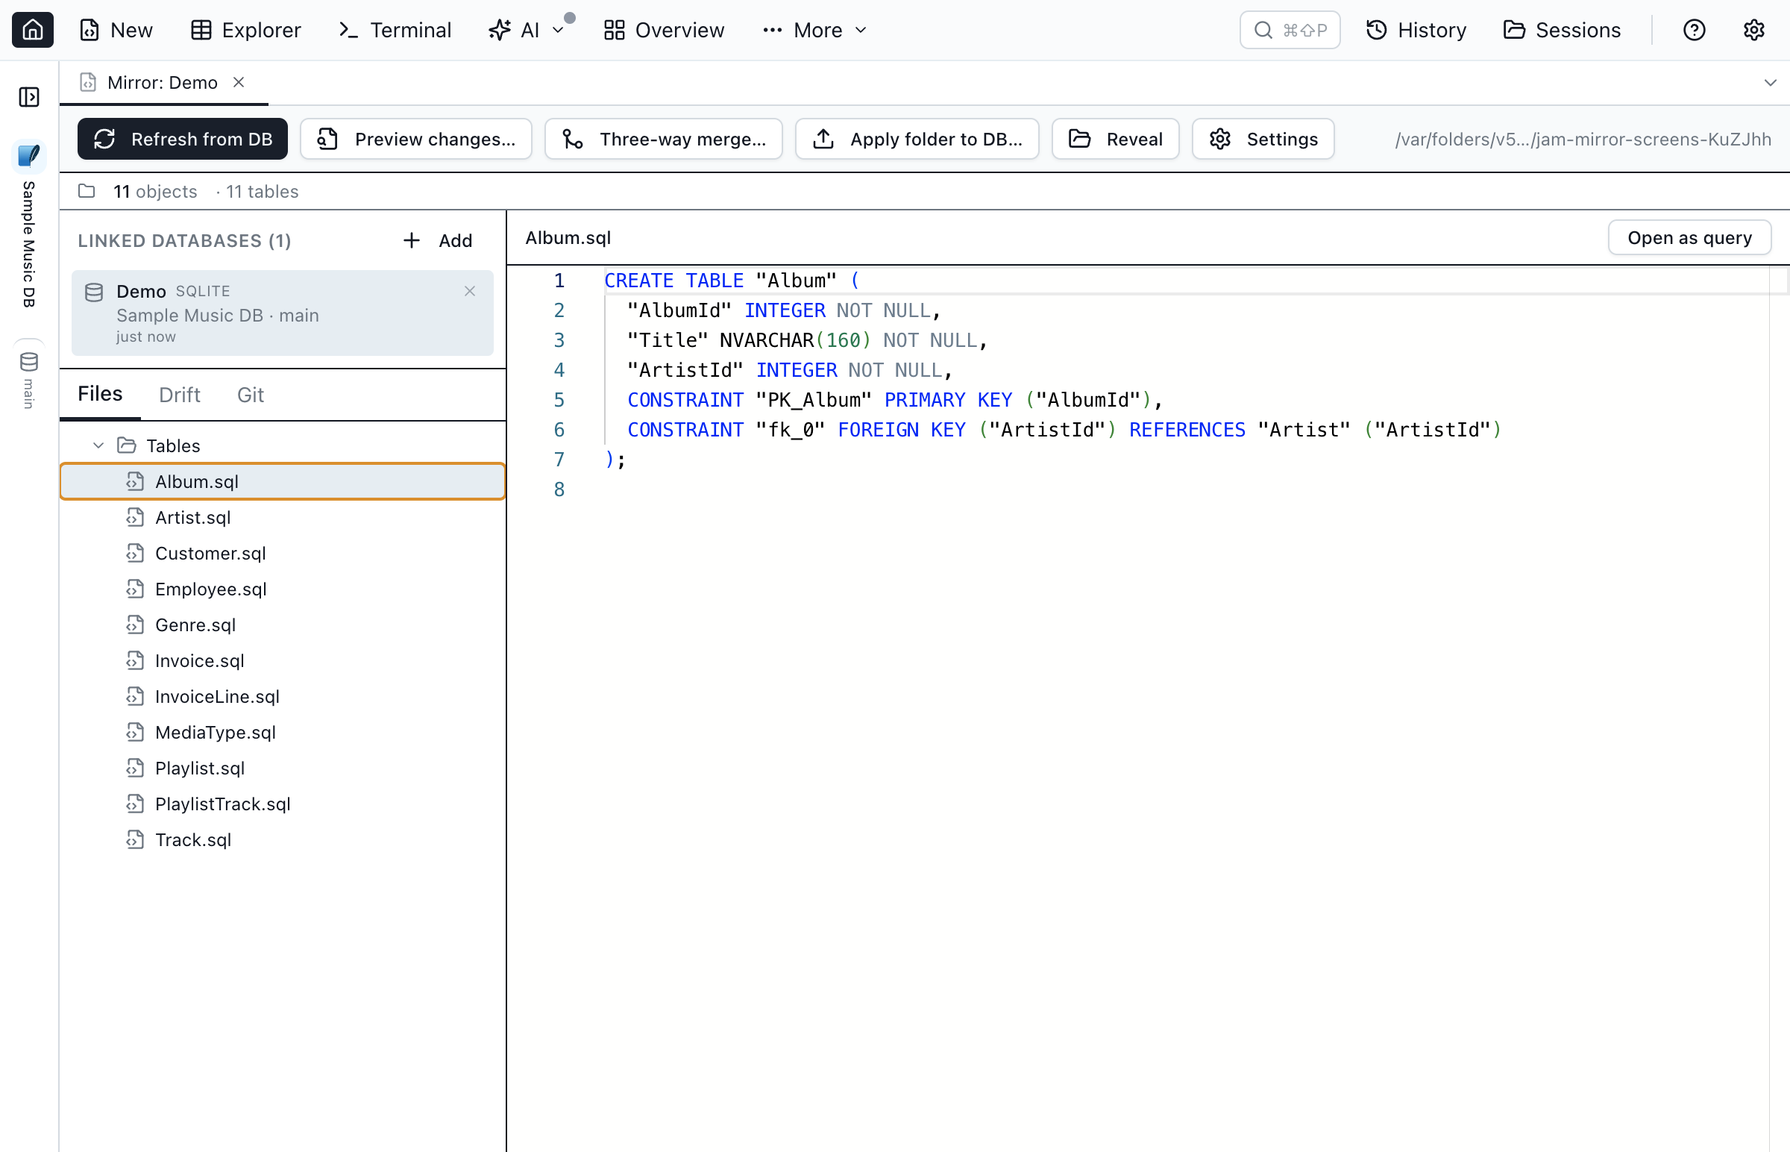This screenshot has width=1790, height=1152.
Task: Click the folder icon beside 11 objects
Action: tap(87, 192)
